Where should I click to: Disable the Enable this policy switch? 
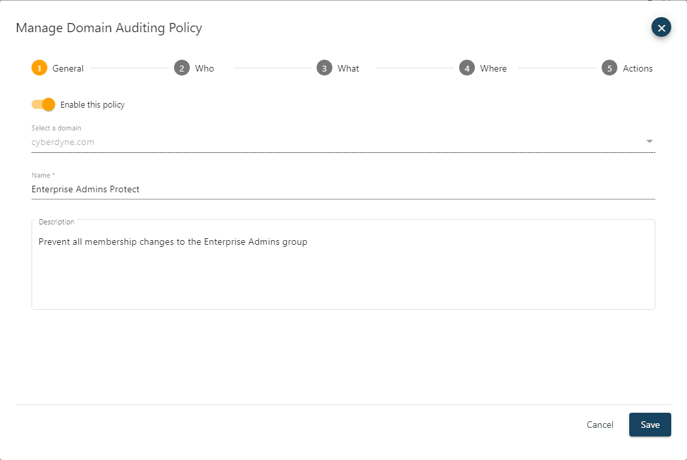(x=43, y=104)
